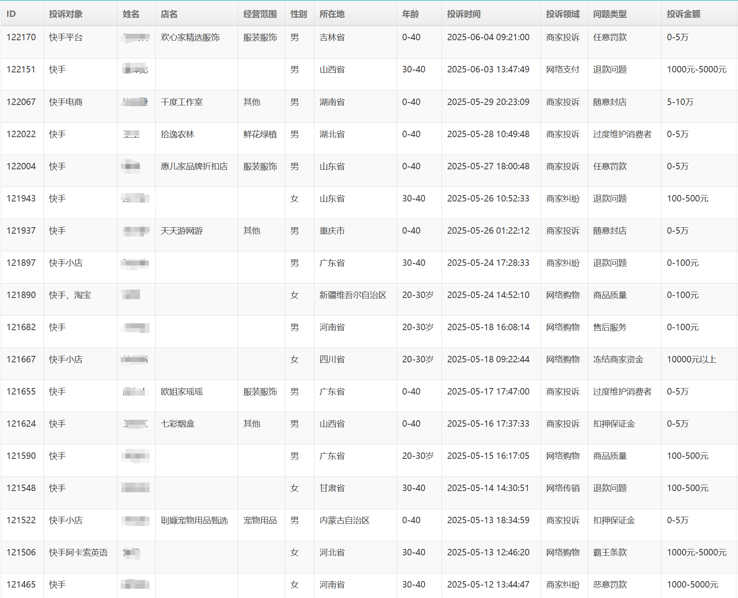Click complaint target 快手，淘宝
Image resolution: width=738 pixels, height=598 pixels.
70,295
